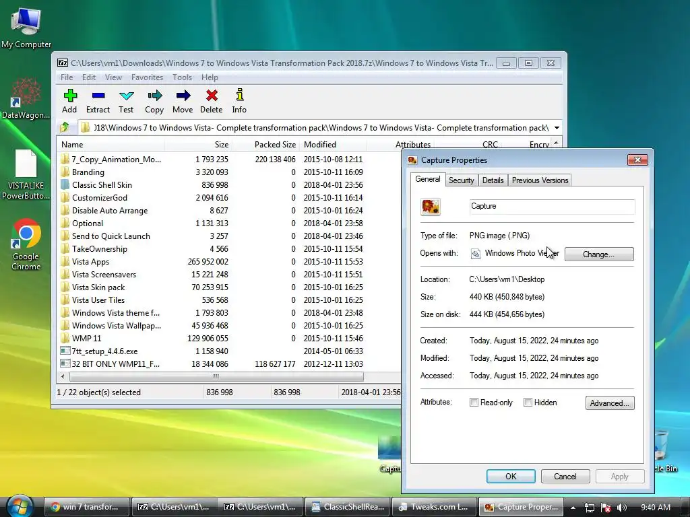Select the 32 BIT ONLY WMP11 file icon
The height and width of the screenshot is (517, 690).
[65, 364]
